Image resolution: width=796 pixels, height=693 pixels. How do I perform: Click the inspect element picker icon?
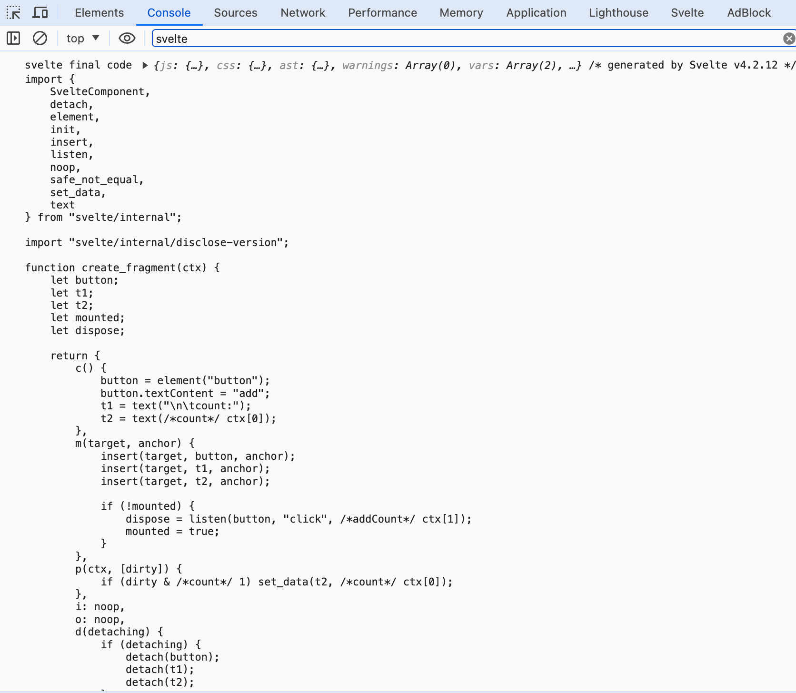(x=13, y=13)
